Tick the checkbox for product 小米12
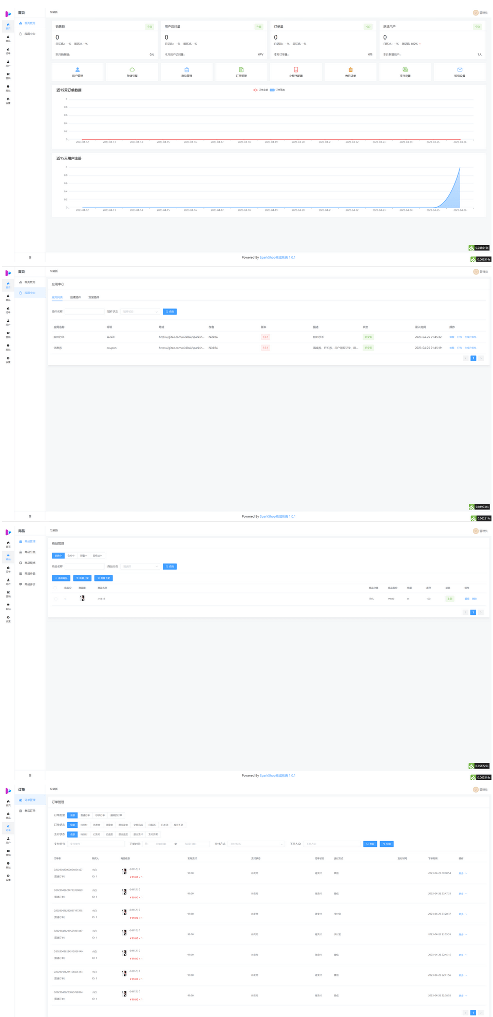Viewport: 493px width, 1017px height. pyautogui.click(x=55, y=598)
